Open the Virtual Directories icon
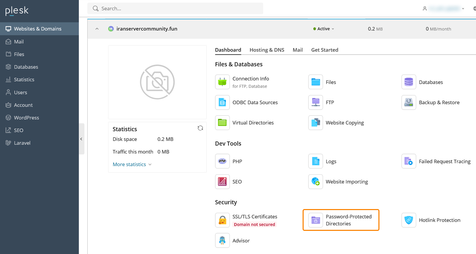 tap(222, 123)
